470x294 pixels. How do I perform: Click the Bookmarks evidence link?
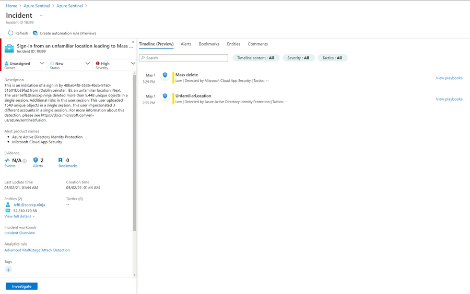coord(68,166)
